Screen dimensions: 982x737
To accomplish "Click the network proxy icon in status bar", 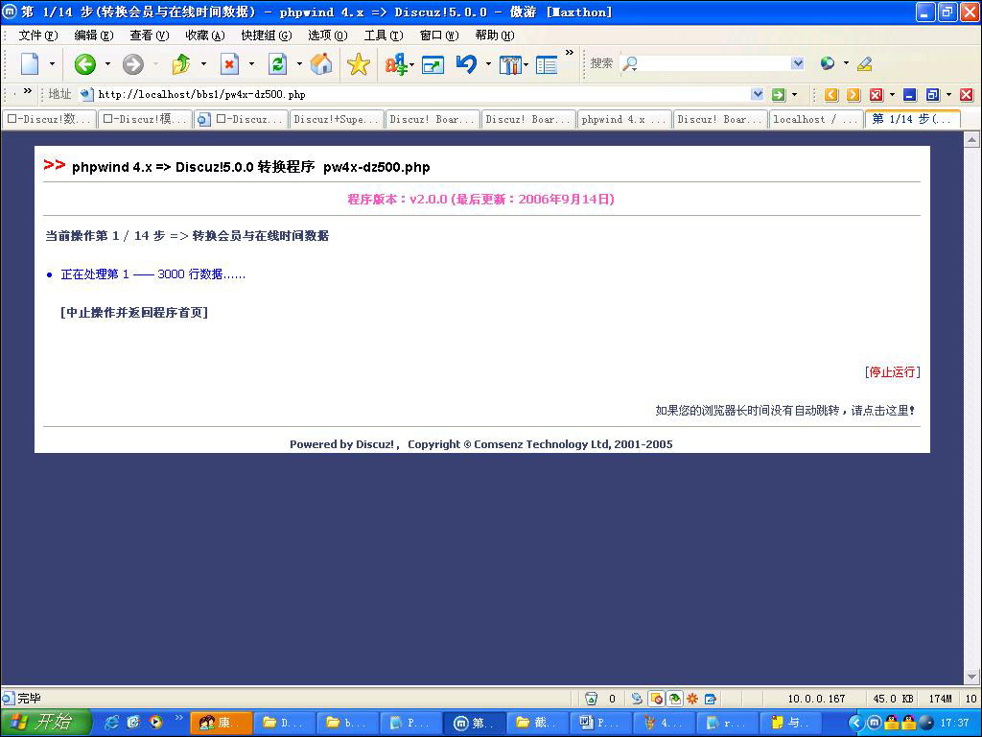I will click(x=637, y=699).
